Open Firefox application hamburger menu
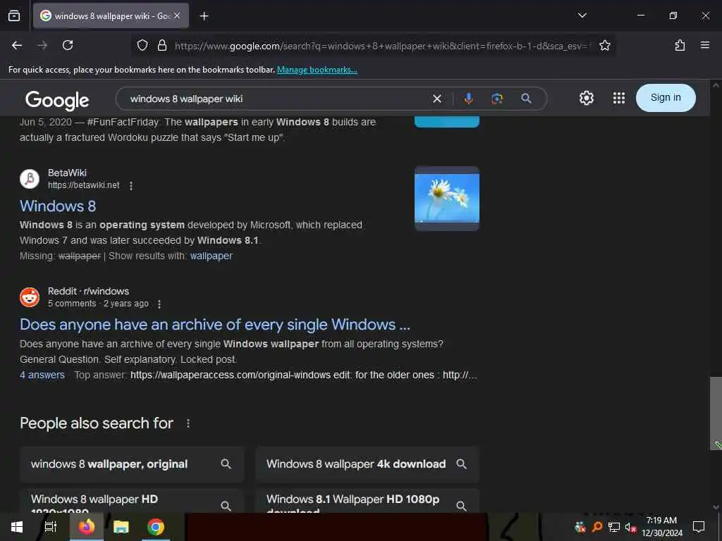This screenshot has height=541, width=722. pyautogui.click(x=704, y=45)
